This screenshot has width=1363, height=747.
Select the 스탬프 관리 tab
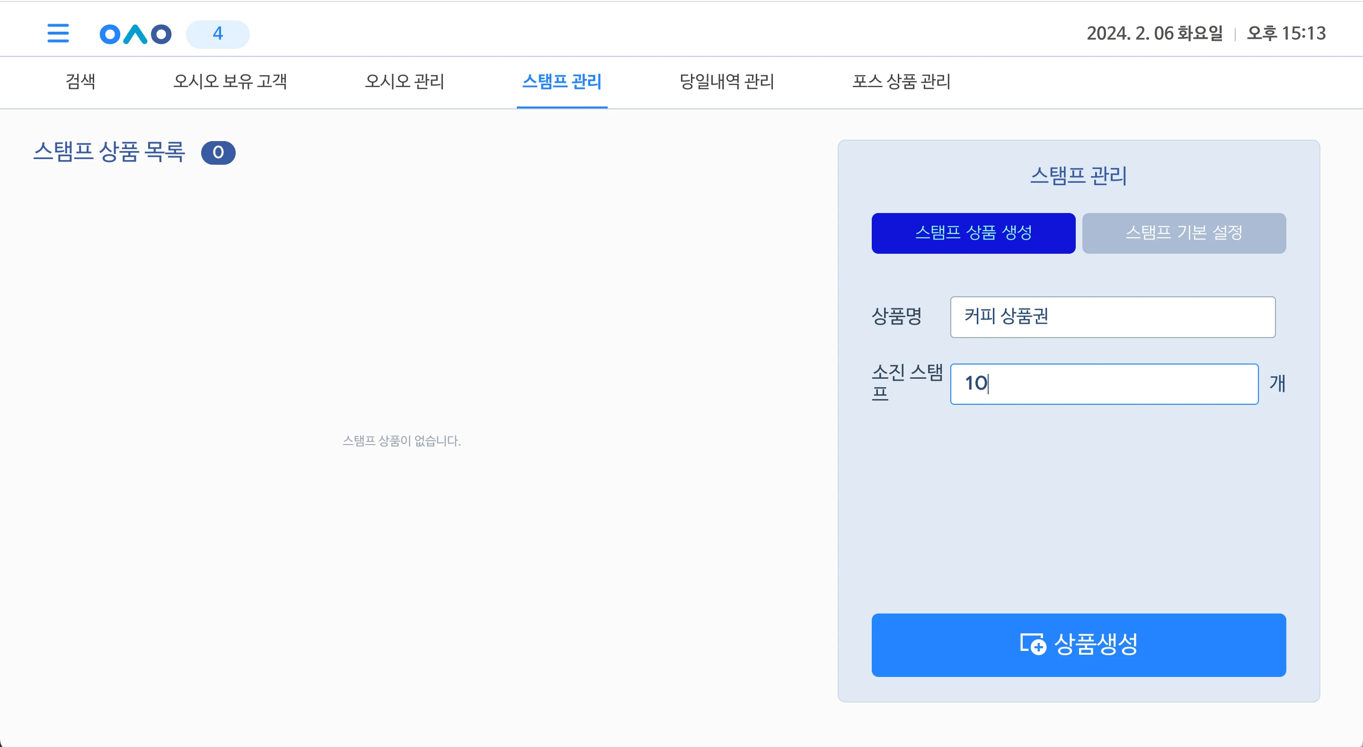(x=562, y=81)
